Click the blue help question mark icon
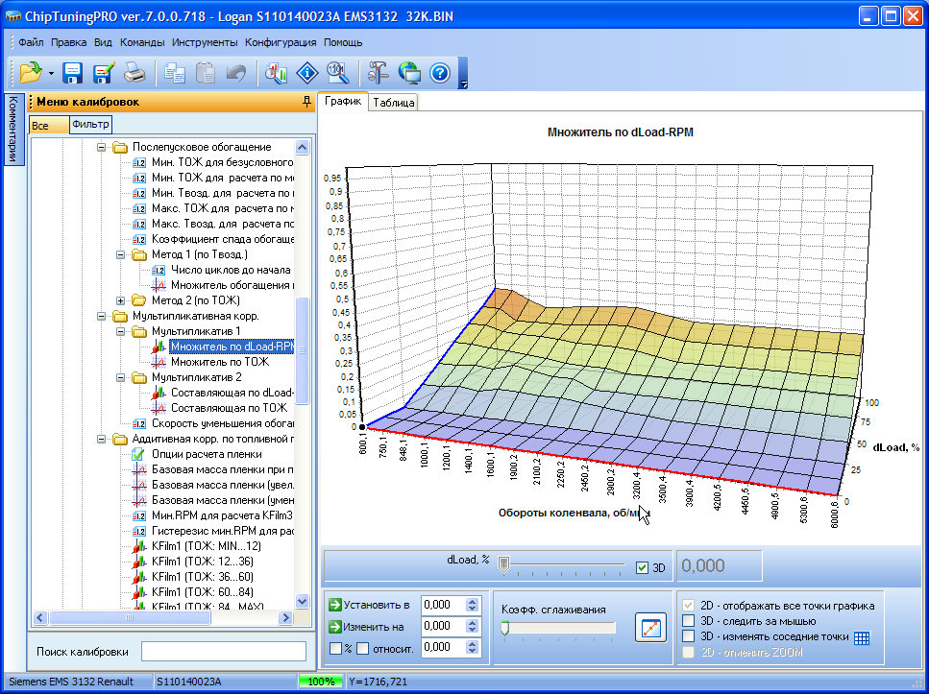929x694 pixels. [x=440, y=73]
